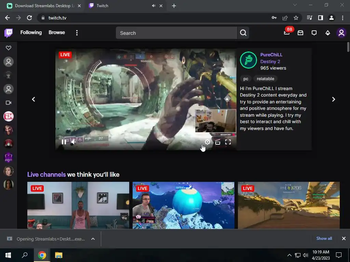Mute the Twitch tab audio icon

(153, 6)
